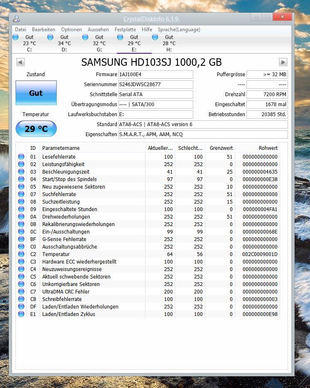Click status dot of Start/Stop des Spindels
The height and width of the screenshot is (388, 310).
coord(21,179)
